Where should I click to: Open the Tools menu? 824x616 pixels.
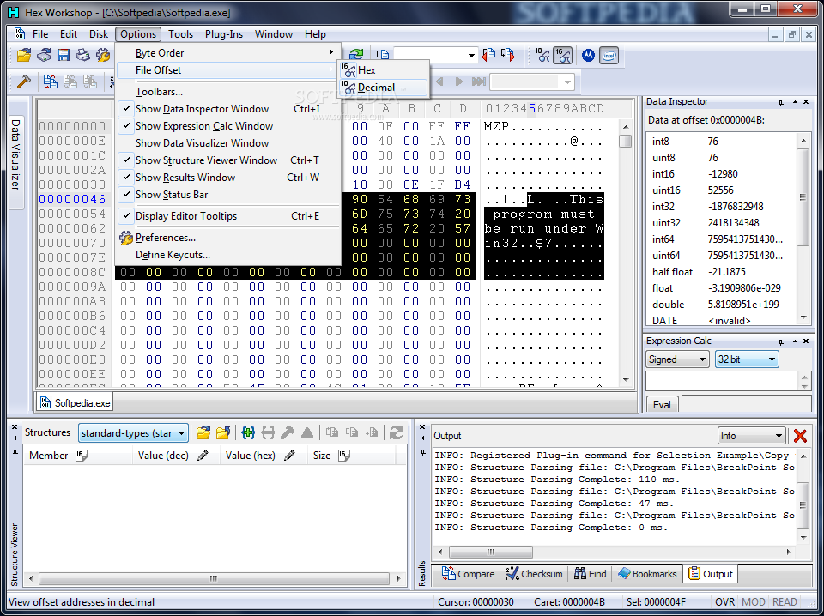(181, 34)
